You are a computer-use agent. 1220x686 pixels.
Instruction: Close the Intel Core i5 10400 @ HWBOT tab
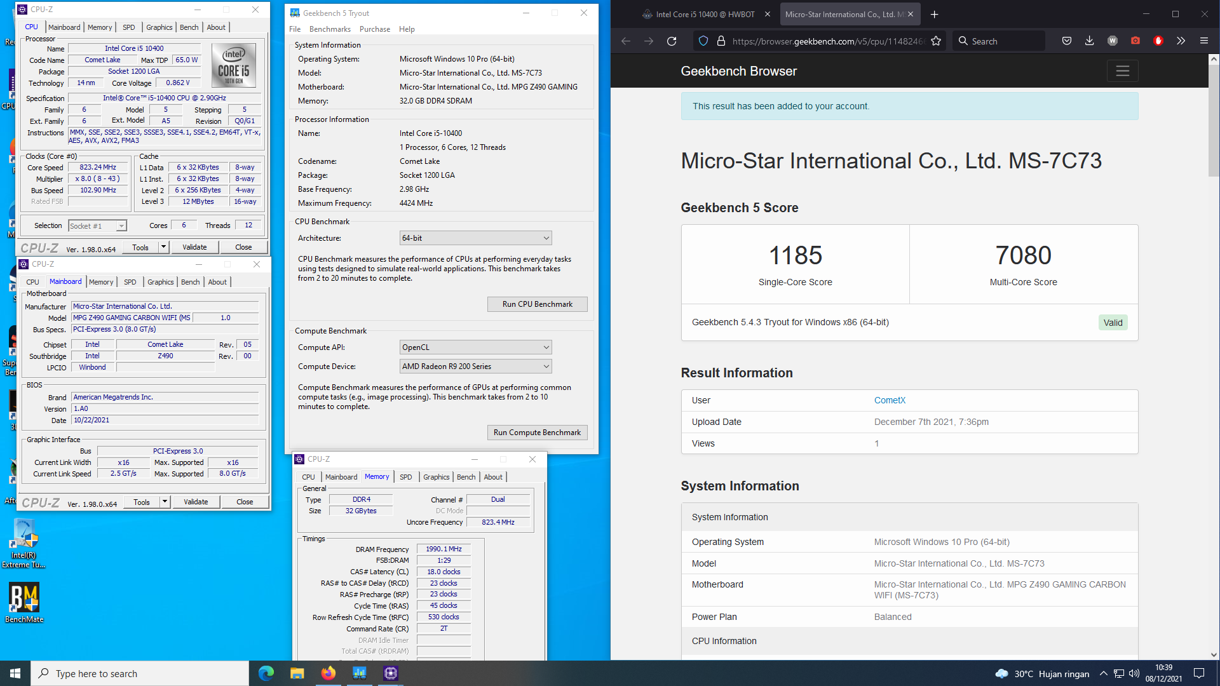tap(768, 15)
